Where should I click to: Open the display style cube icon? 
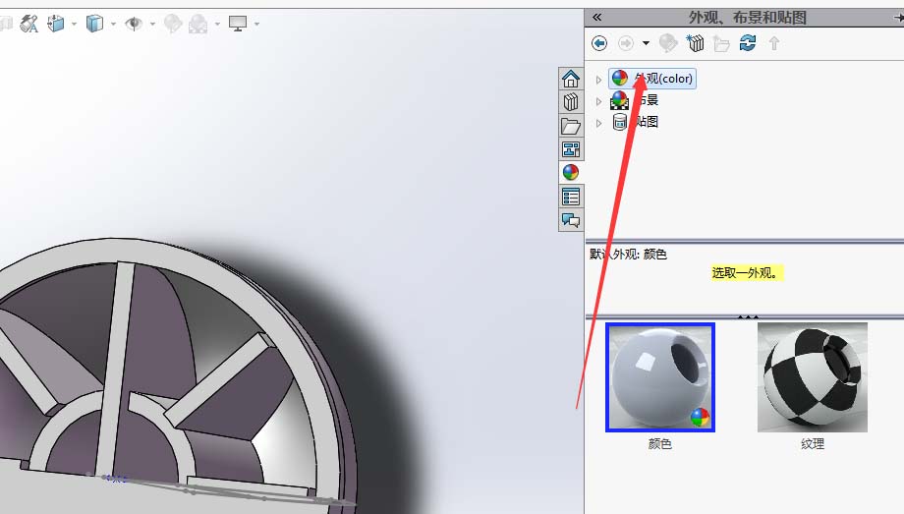point(94,24)
